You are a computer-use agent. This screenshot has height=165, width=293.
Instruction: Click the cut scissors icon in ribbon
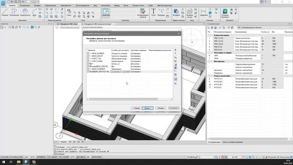[x=183, y=9]
